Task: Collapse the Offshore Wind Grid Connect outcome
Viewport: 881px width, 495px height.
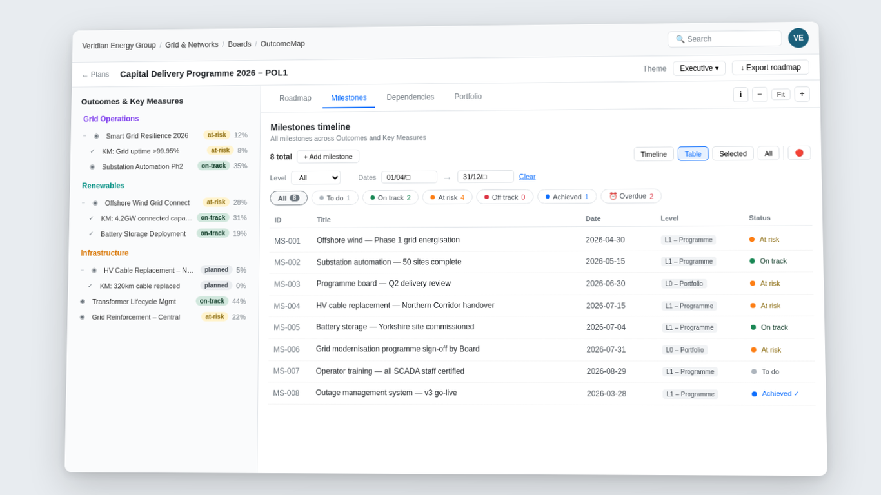Action: pos(84,202)
